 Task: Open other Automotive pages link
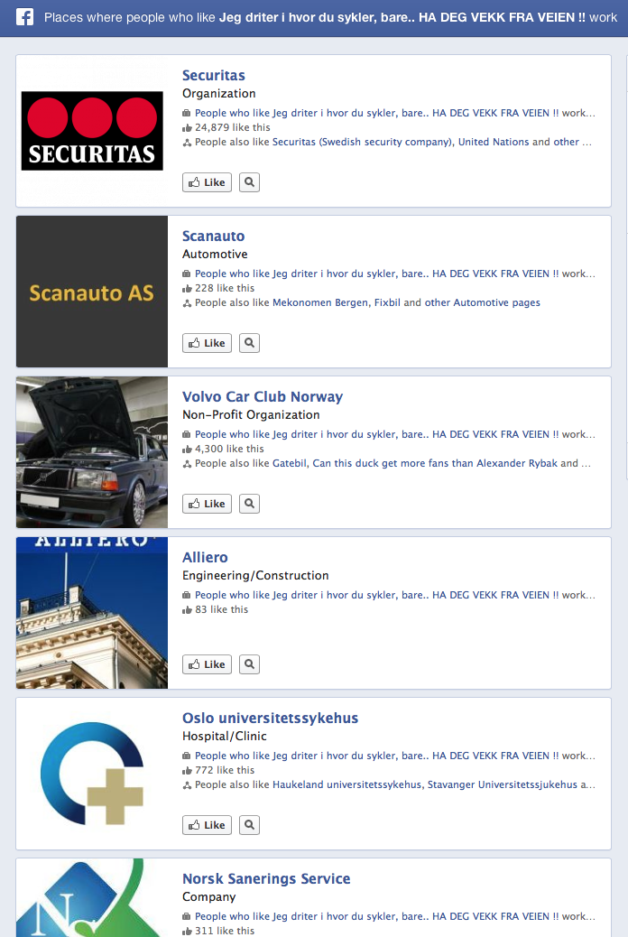(x=482, y=302)
